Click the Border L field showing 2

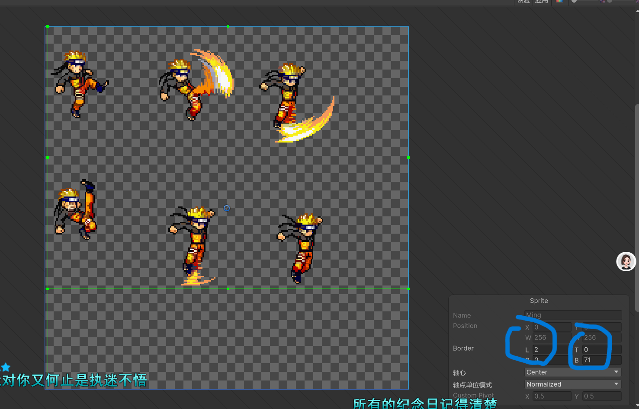pos(552,350)
